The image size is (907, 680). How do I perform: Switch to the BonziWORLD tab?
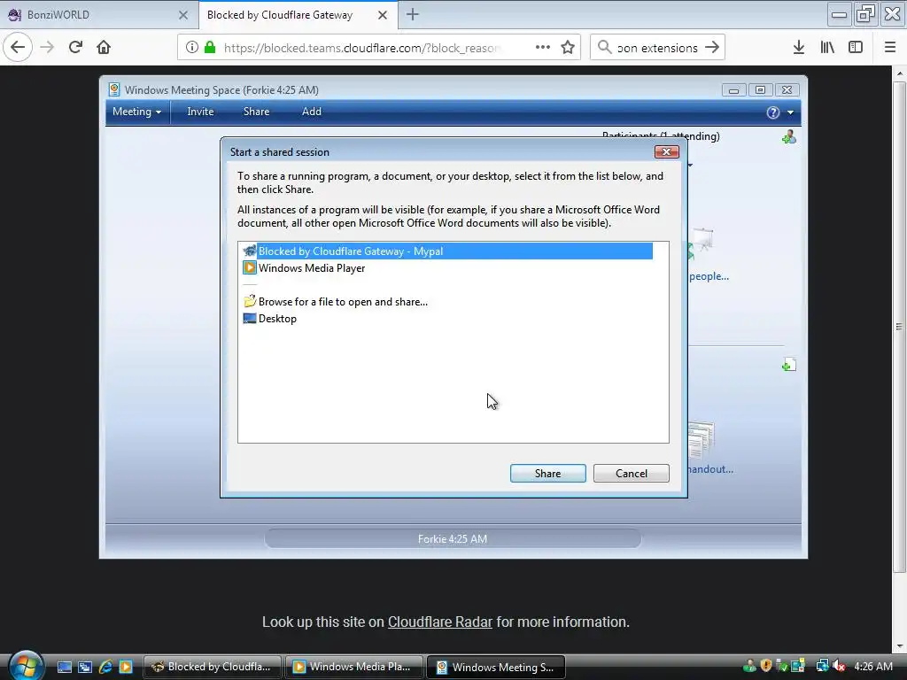pyautogui.click(x=99, y=15)
